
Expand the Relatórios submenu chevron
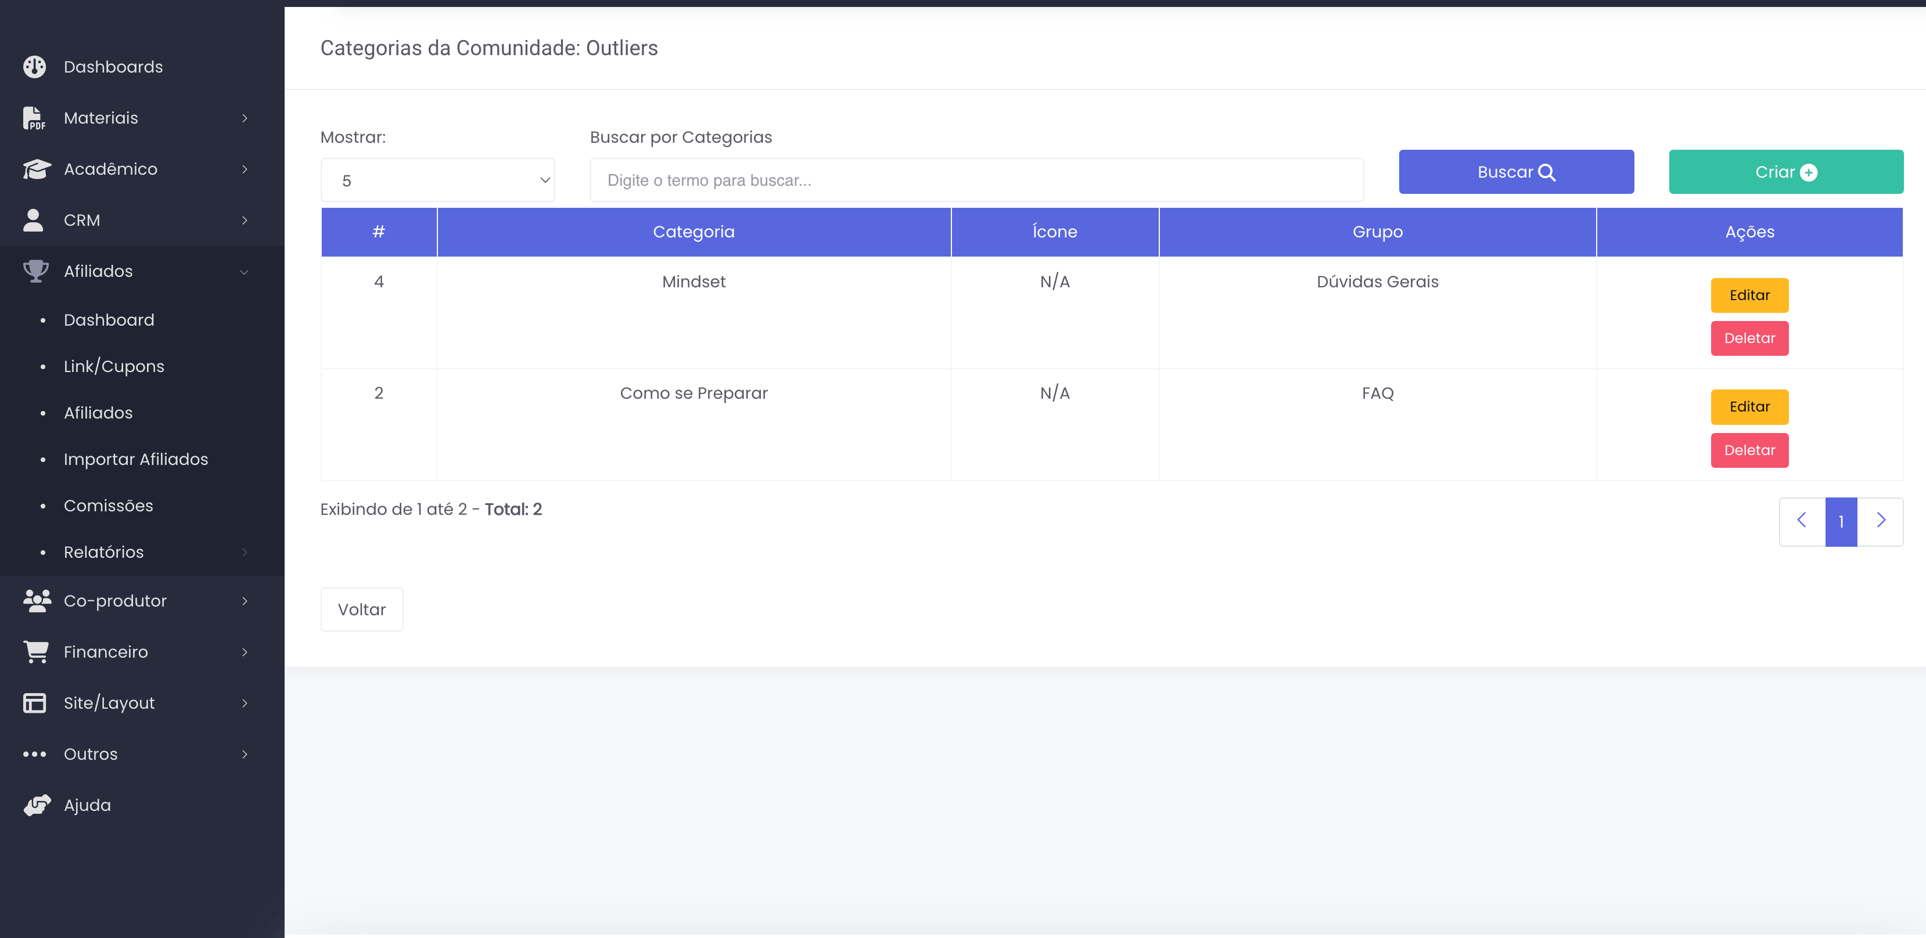[245, 553]
